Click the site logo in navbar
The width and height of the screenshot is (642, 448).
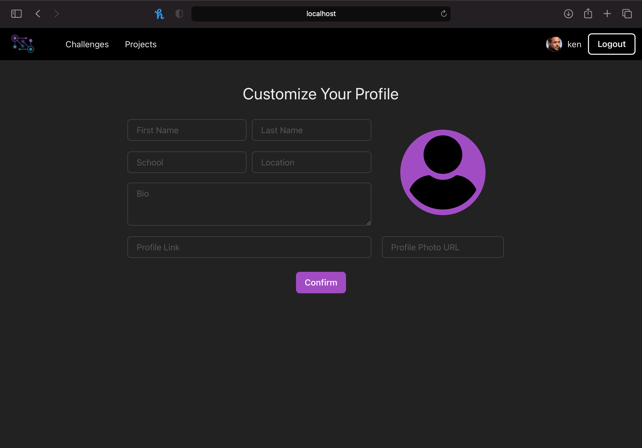coord(23,44)
